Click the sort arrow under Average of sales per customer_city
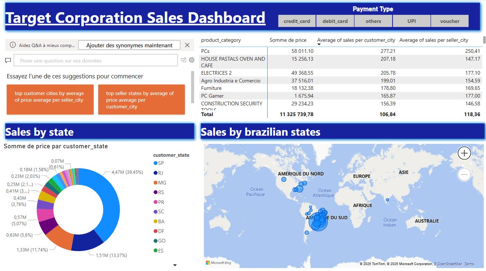The height and width of the screenshot is (271, 486). tap(319, 45)
